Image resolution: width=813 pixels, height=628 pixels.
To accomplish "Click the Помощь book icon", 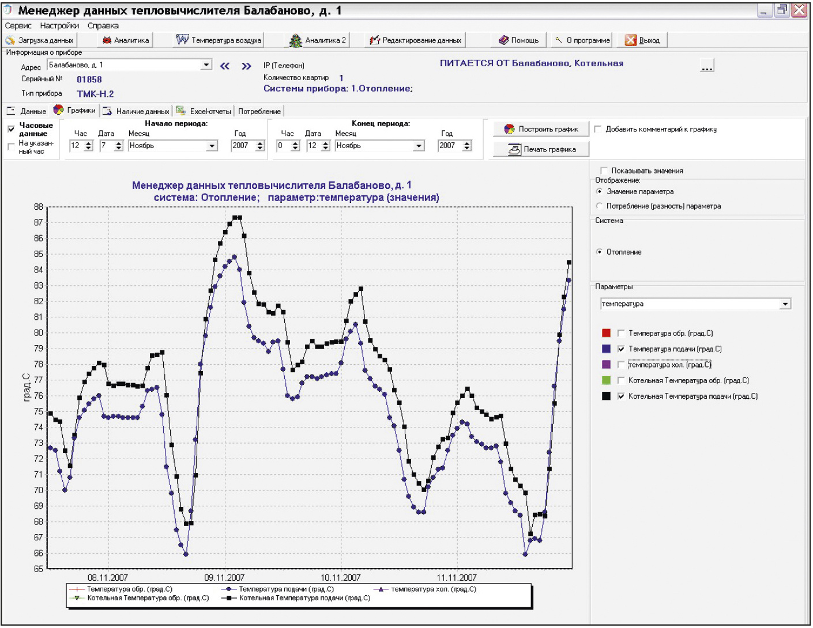I will (x=505, y=40).
